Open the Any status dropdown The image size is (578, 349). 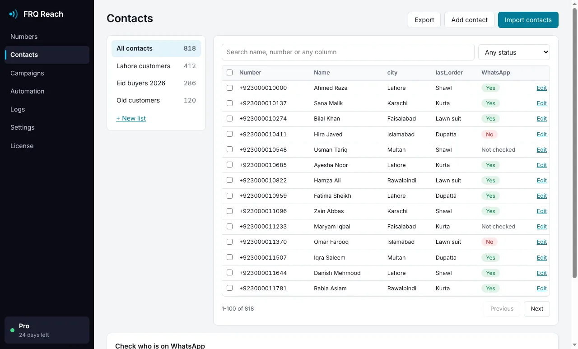coord(514,52)
